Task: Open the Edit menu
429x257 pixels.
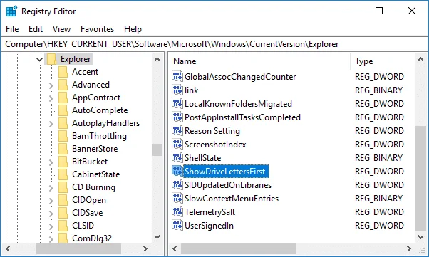Action: (36, 29)
